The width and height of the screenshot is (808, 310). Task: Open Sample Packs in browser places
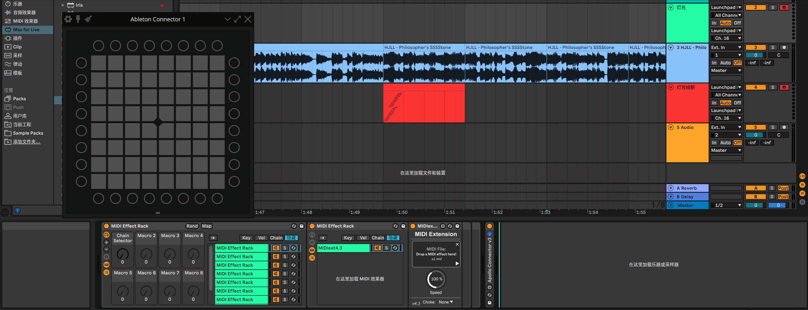(x=28, y=133)
